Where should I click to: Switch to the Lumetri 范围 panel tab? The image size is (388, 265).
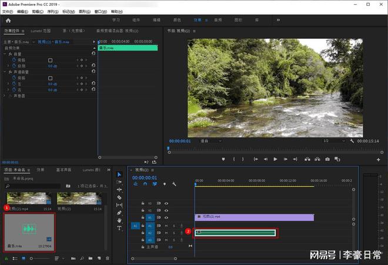(41, 31)
